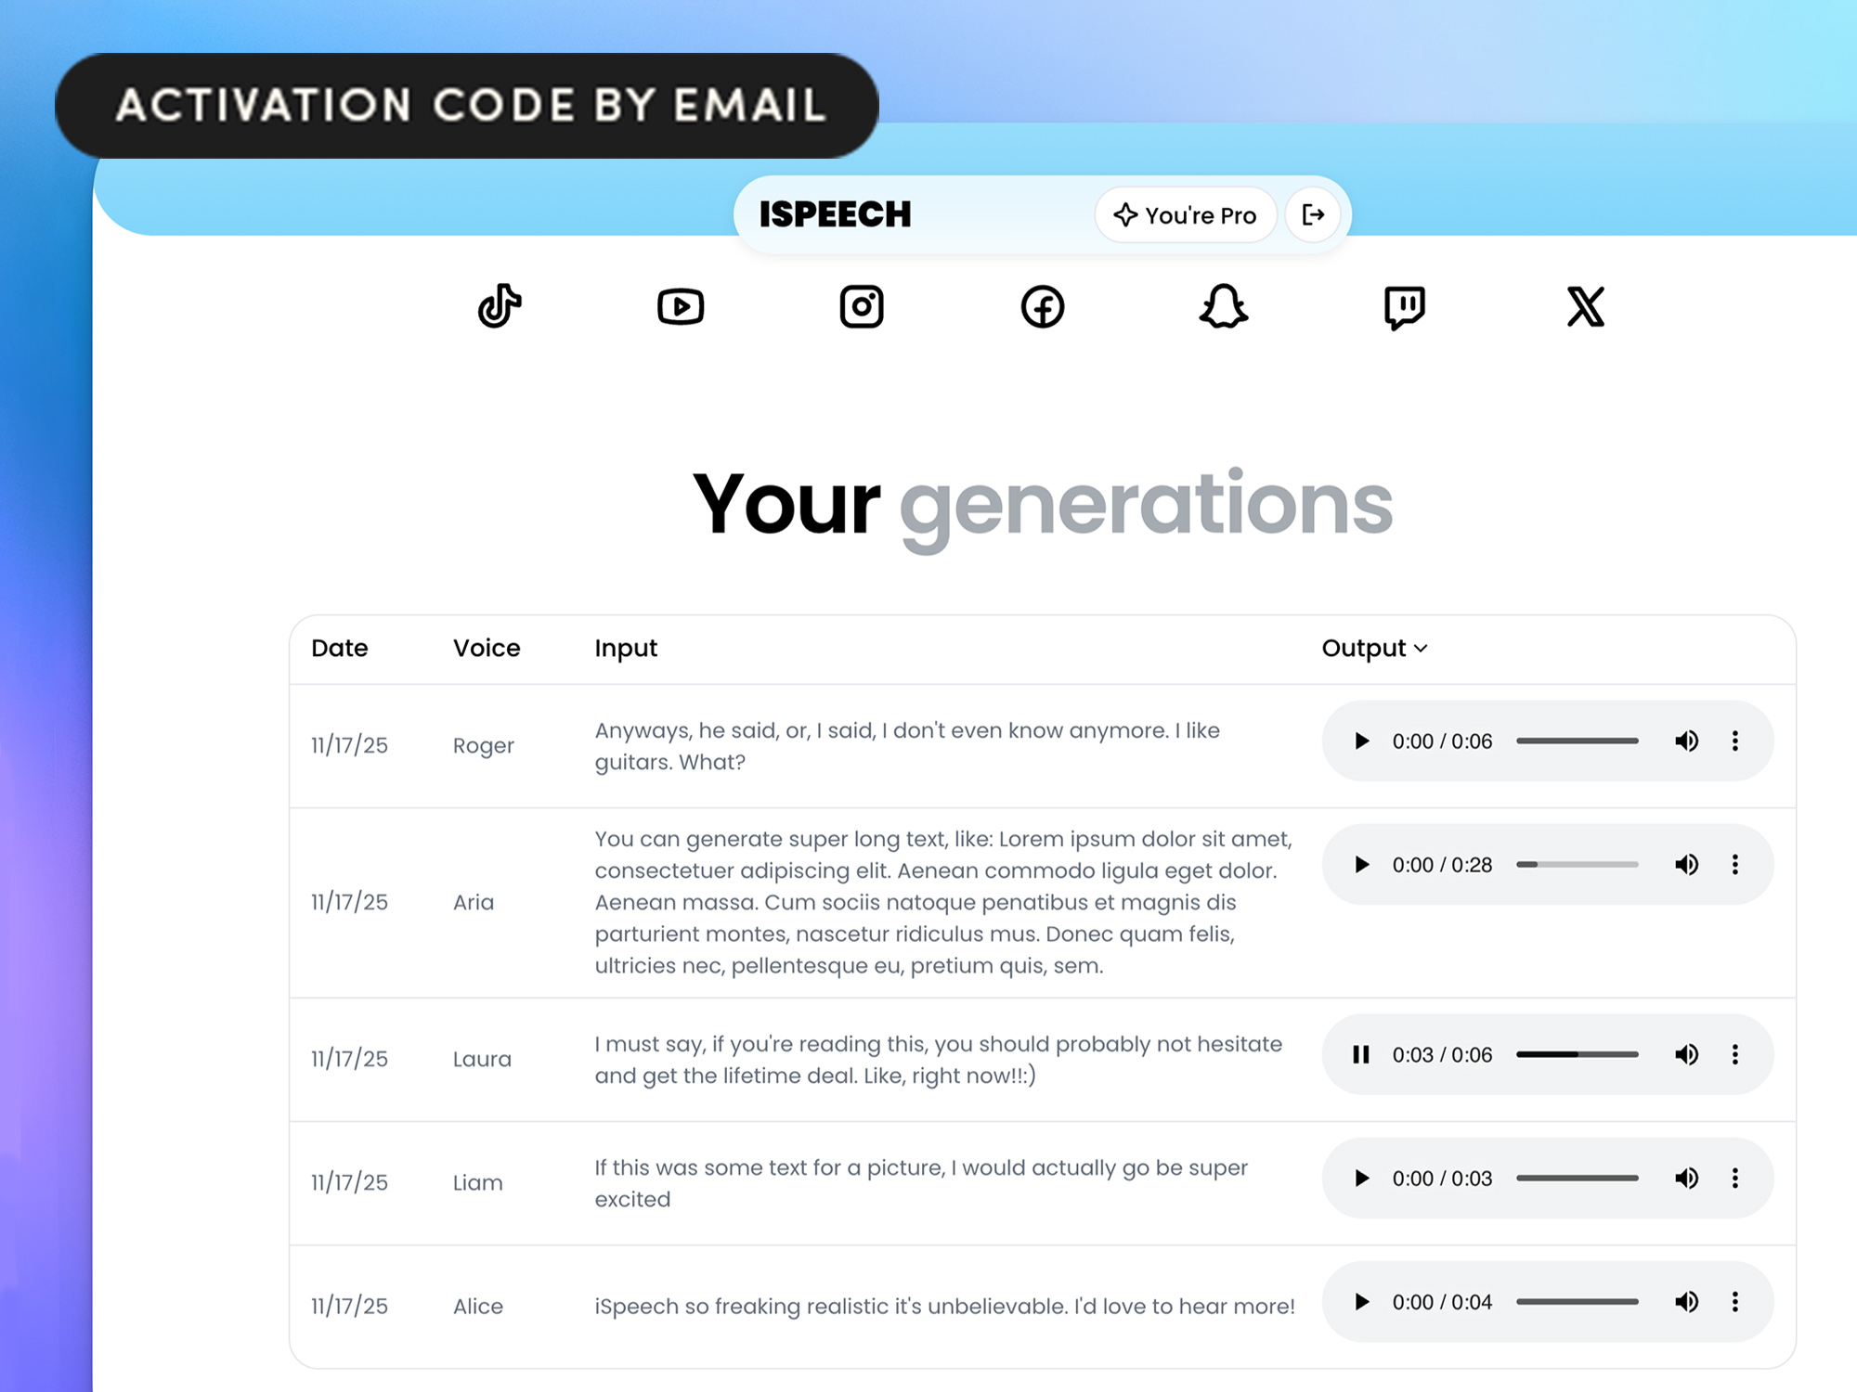The height and width of the screenshot is (1392, 1857).
Task: Click the logout arrow icon
Action: tap(1313, 215)
